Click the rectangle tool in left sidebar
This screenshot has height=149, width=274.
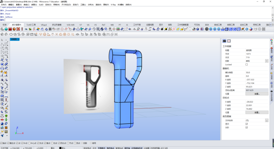[6, 52]
